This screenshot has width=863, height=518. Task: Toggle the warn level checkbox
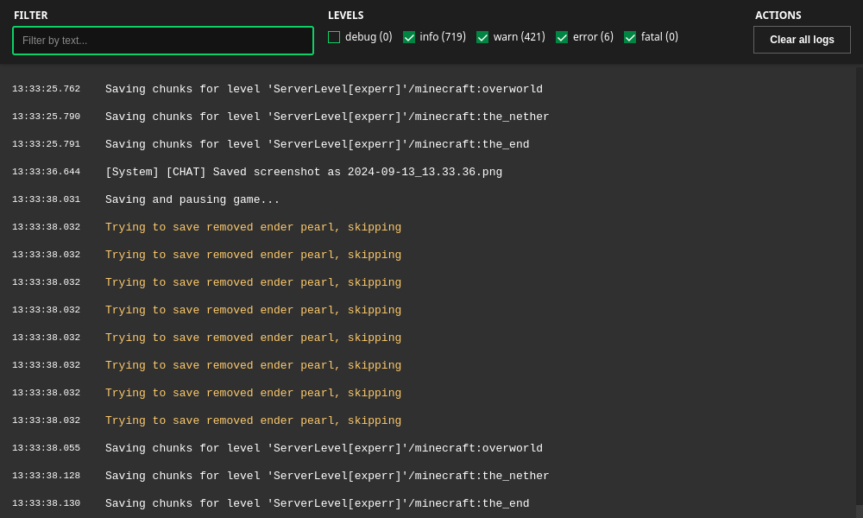point(482,37)
